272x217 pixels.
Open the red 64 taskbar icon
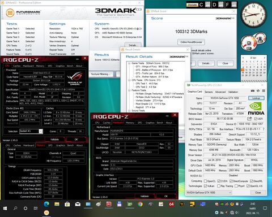coord(171,204)
